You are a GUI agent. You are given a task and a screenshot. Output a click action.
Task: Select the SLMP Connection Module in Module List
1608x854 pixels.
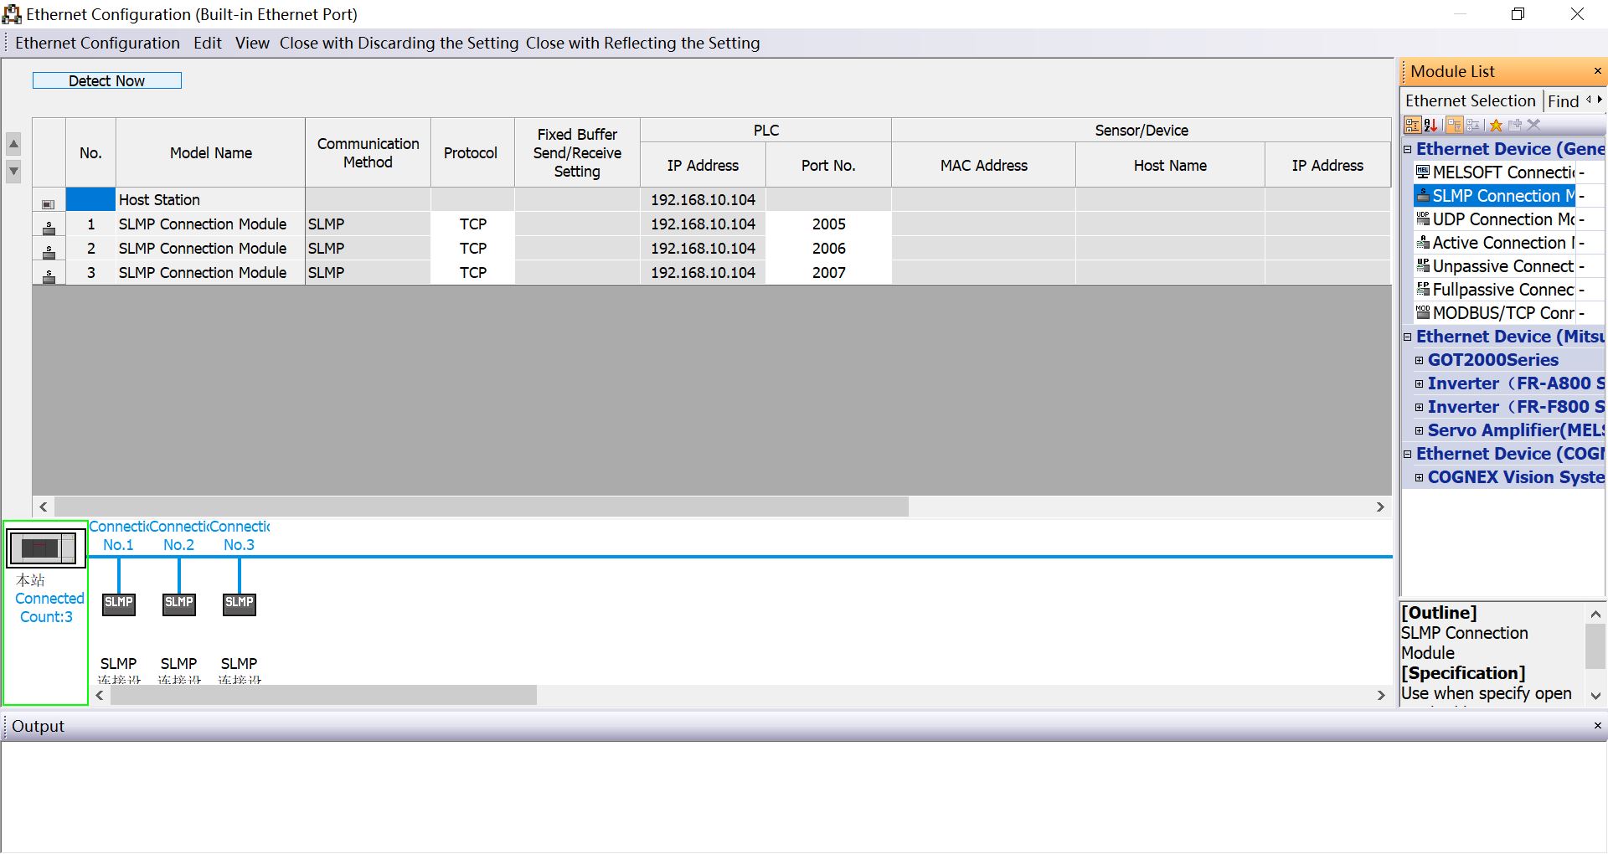tap(1499, 195)
